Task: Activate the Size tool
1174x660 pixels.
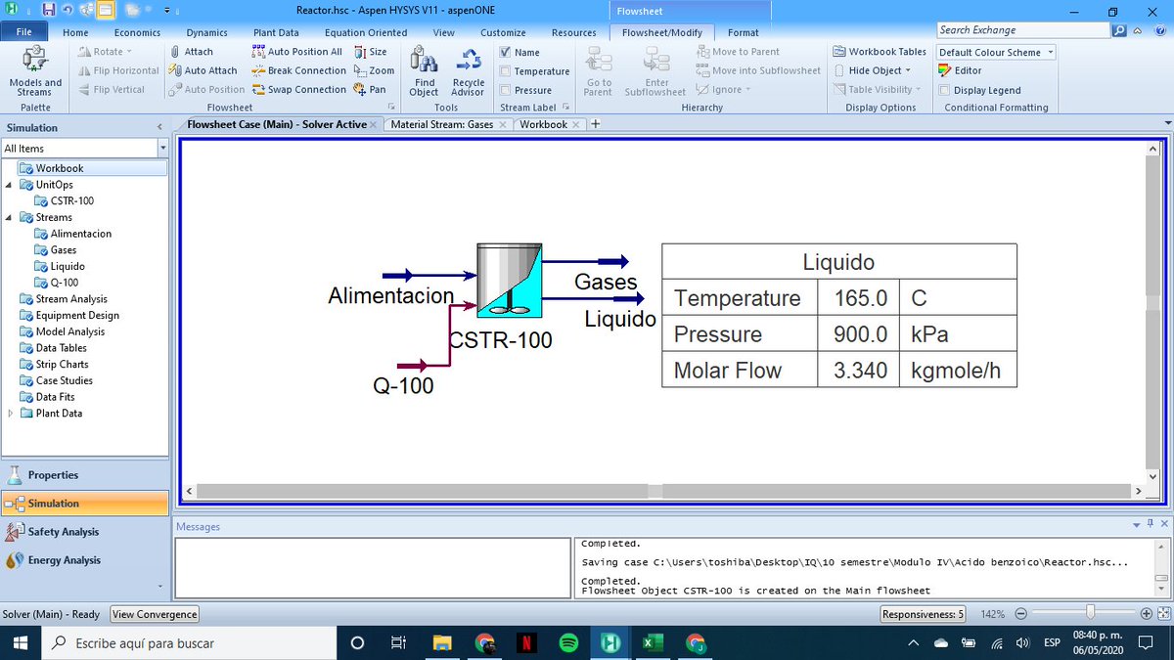Action: point(370,52)
